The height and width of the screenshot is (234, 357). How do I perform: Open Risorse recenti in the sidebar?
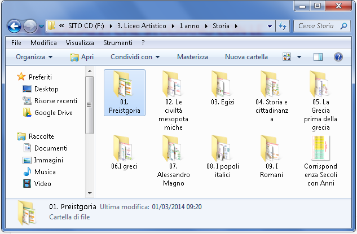(50, 100)
